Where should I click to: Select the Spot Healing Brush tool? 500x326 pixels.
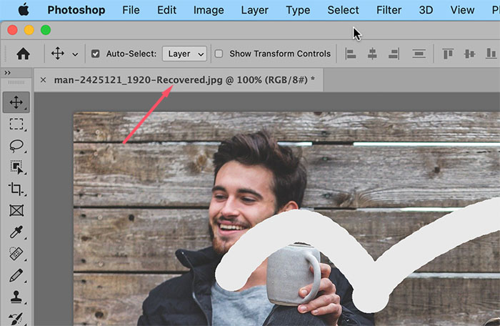coord(16,254)
